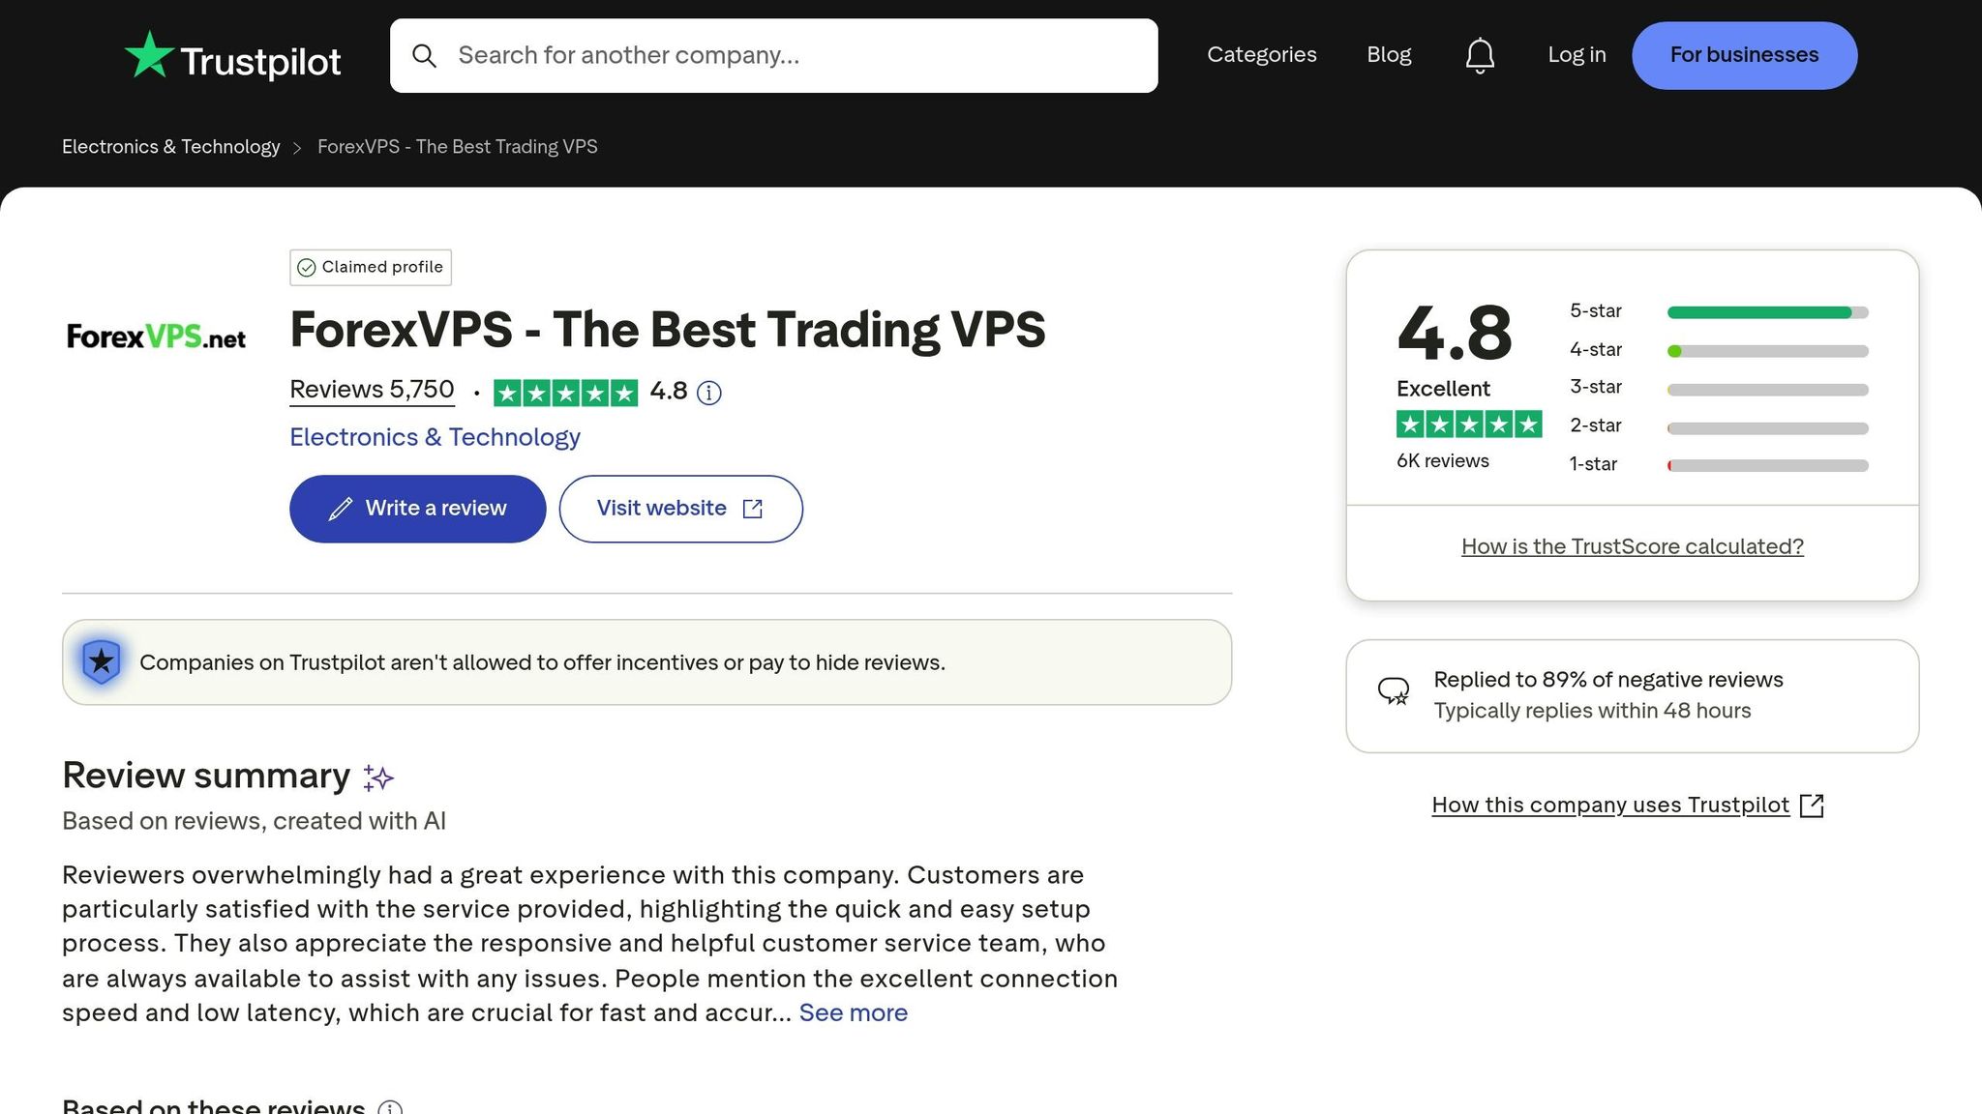Click the info icon near Based on these reviews

(391, 1106)
